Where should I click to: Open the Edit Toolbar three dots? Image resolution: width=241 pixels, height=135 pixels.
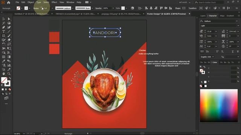[6, 104]
